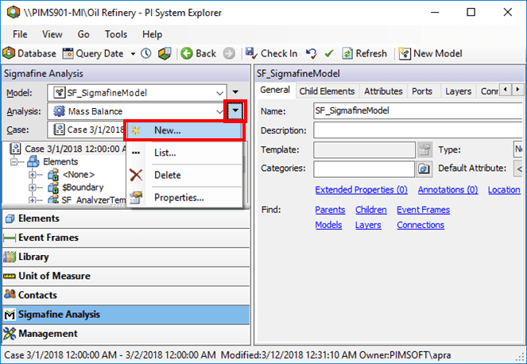Switch to the Child Elements tab
This screenshot has height=364, width=527.
pos(327,91)
